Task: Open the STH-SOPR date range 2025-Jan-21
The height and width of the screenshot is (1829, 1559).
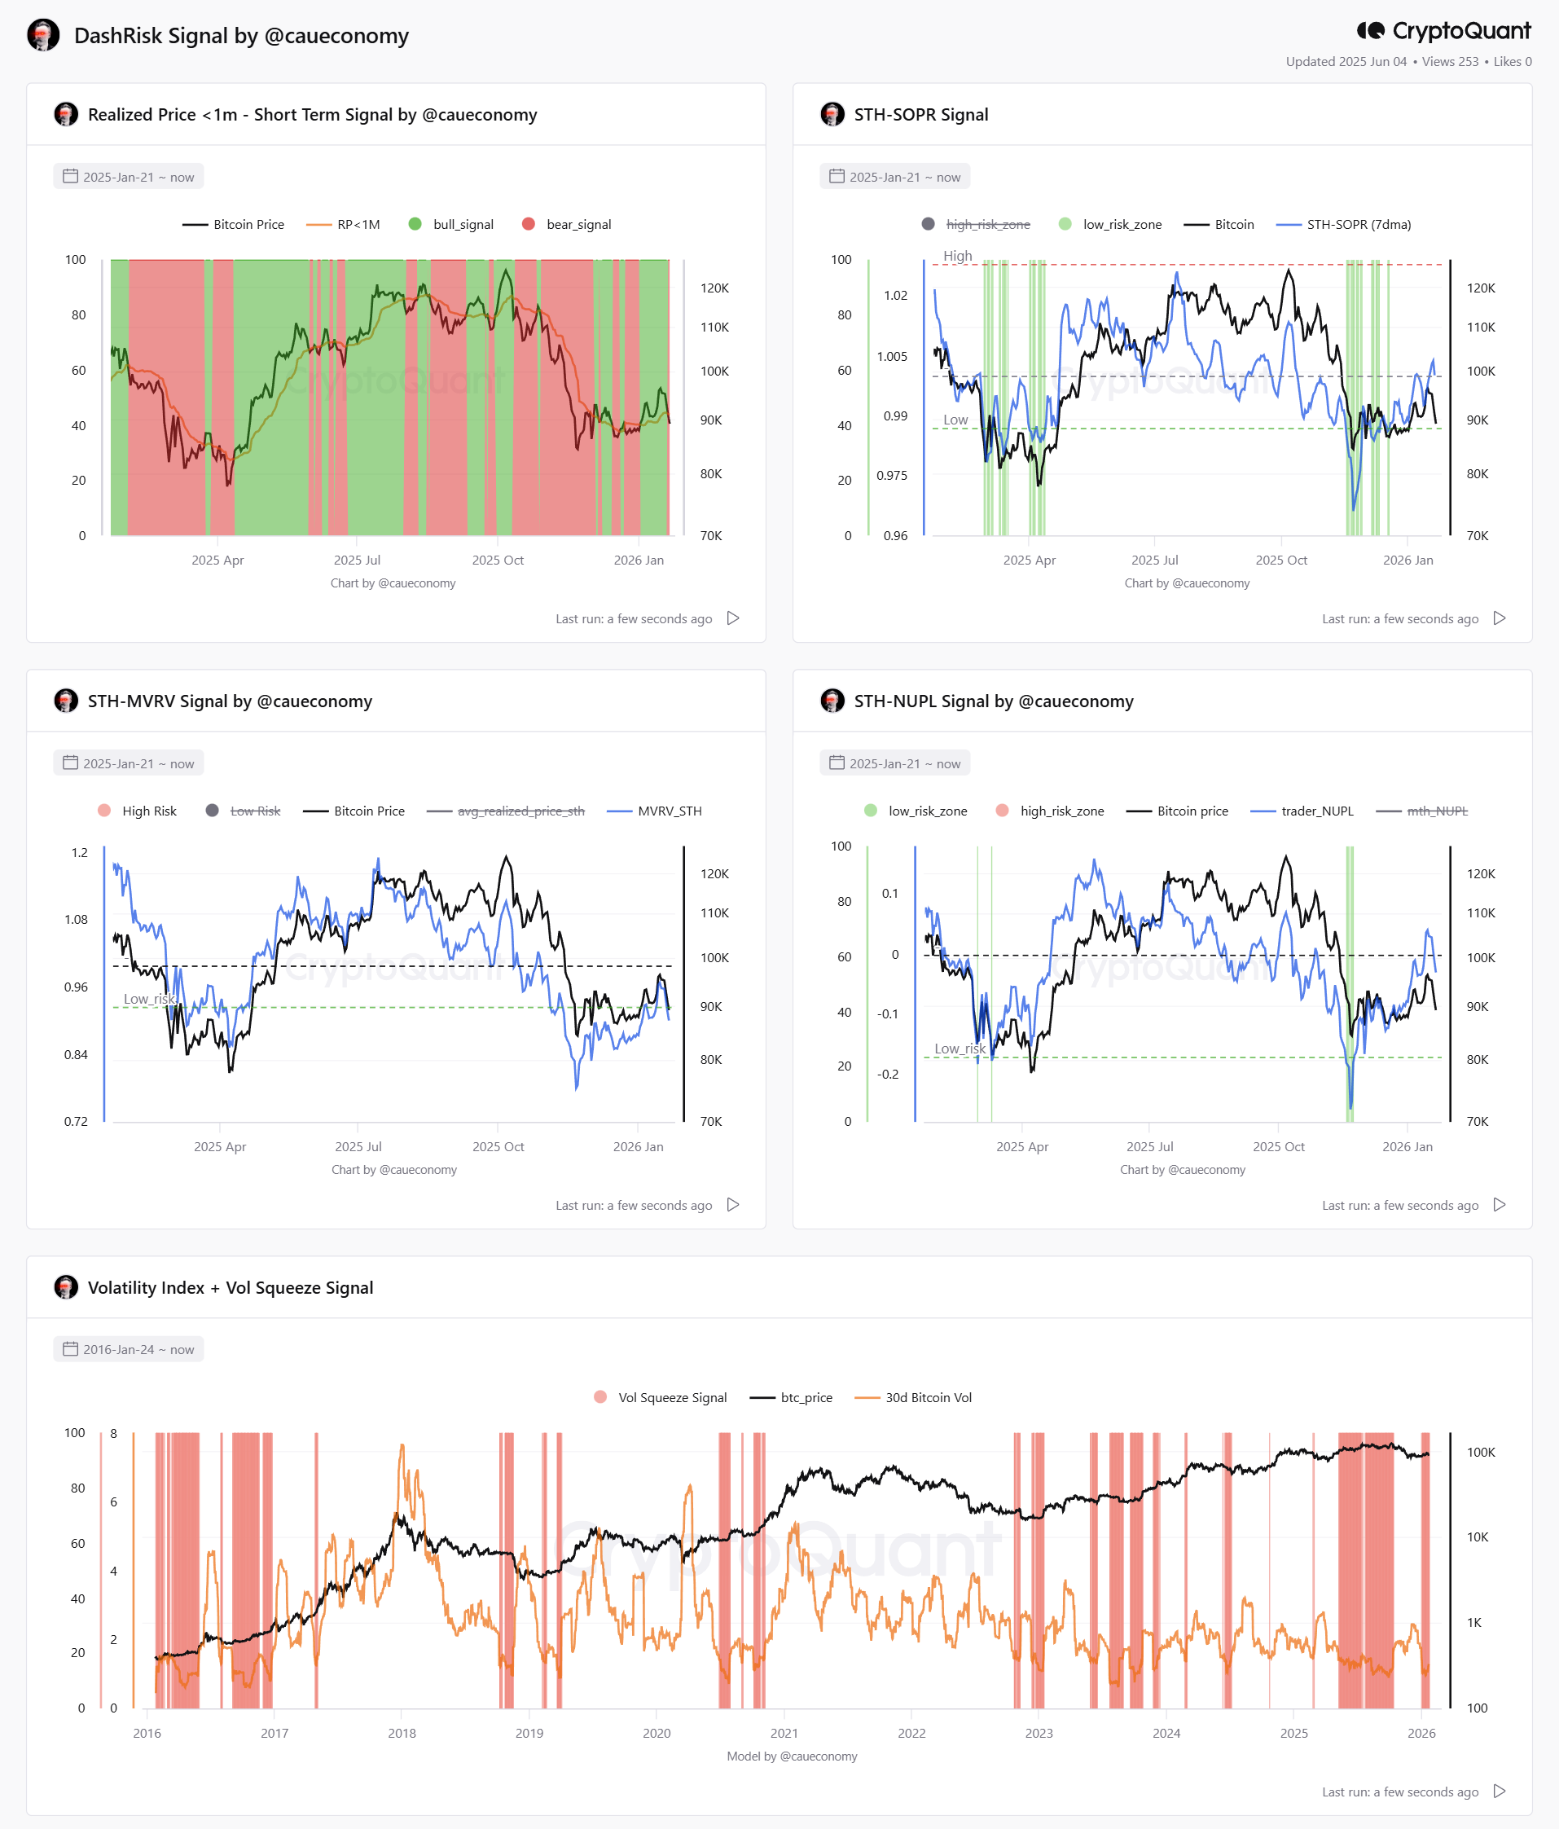Action: (894, 177)
